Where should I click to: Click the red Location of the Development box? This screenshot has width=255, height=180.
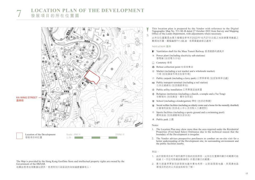click(20, 136)
